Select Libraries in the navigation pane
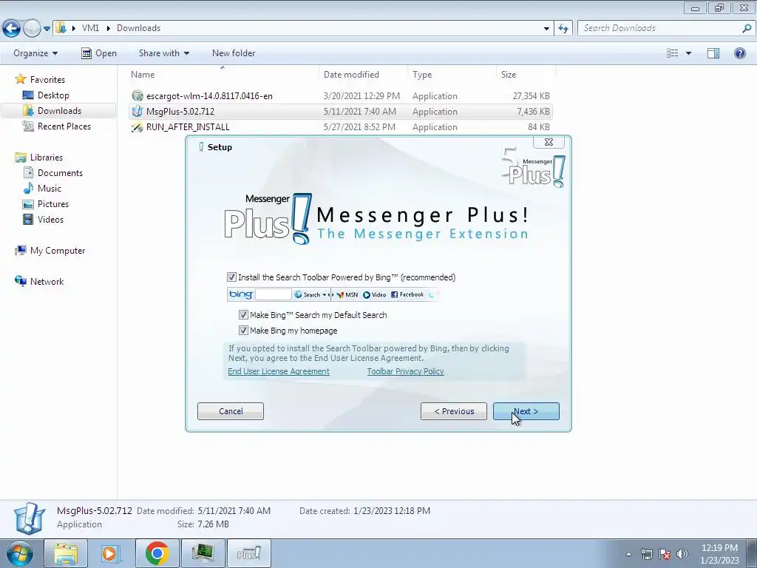The width and height of the screenshot is (757, 568). [47, 157]
